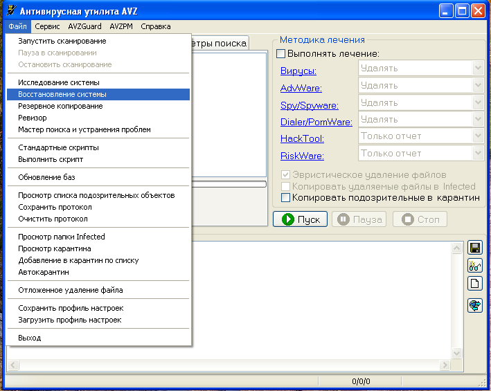Screen dimensions: 491x391
Task: Open the AVZPM menu
Action: pyautogui.click(x=121, y=26)
